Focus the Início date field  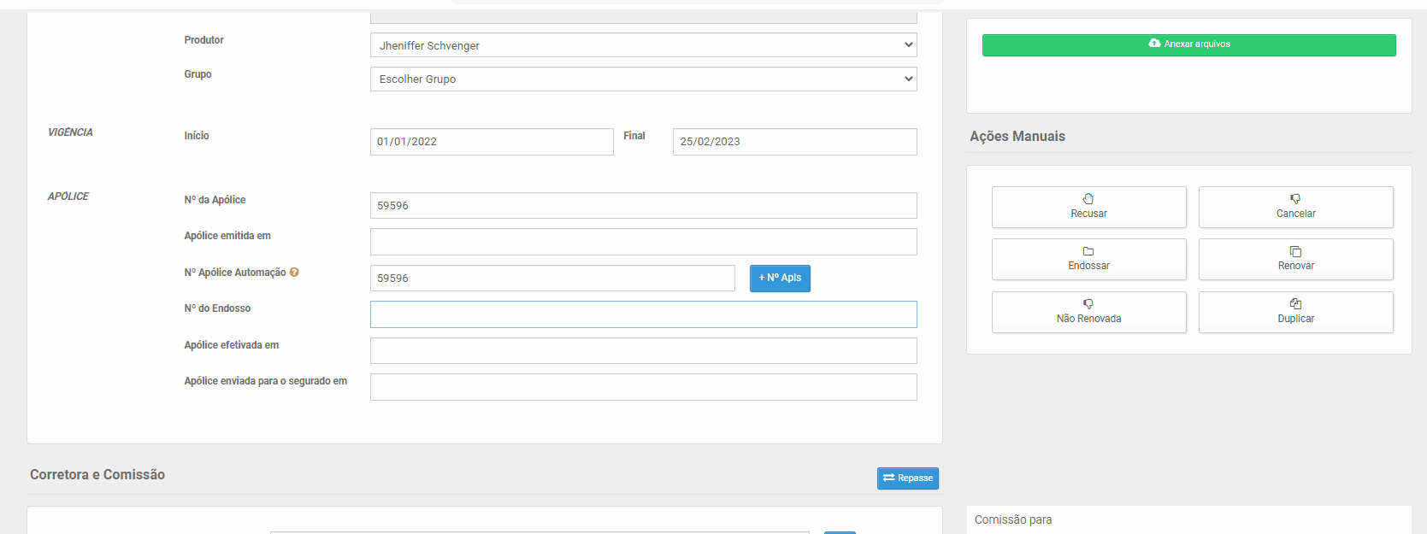(492, 142)
